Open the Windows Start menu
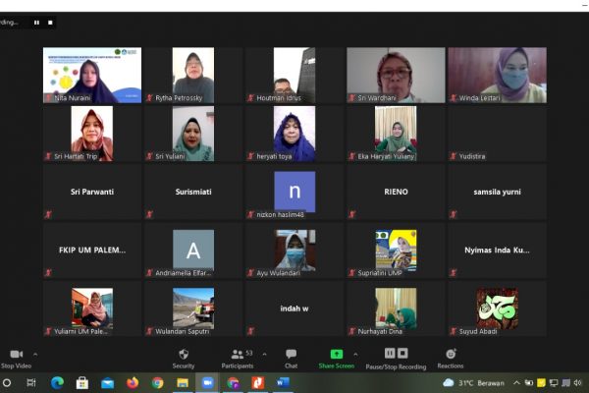This screenshot has height=393, width=589. (x=7, y=382)
